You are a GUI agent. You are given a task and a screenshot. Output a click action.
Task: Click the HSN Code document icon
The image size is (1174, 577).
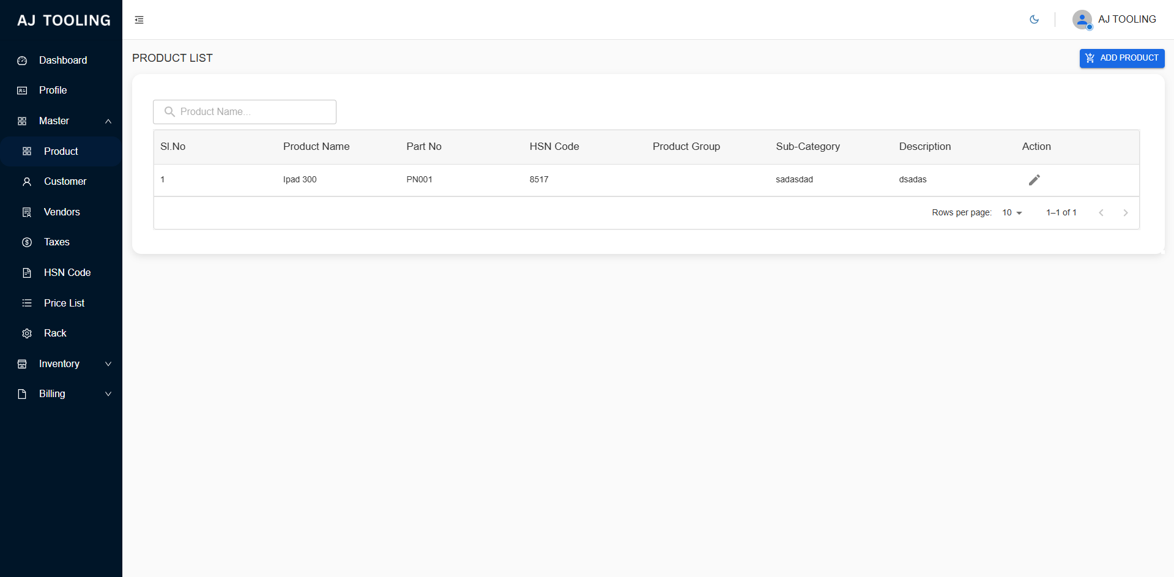27,273
